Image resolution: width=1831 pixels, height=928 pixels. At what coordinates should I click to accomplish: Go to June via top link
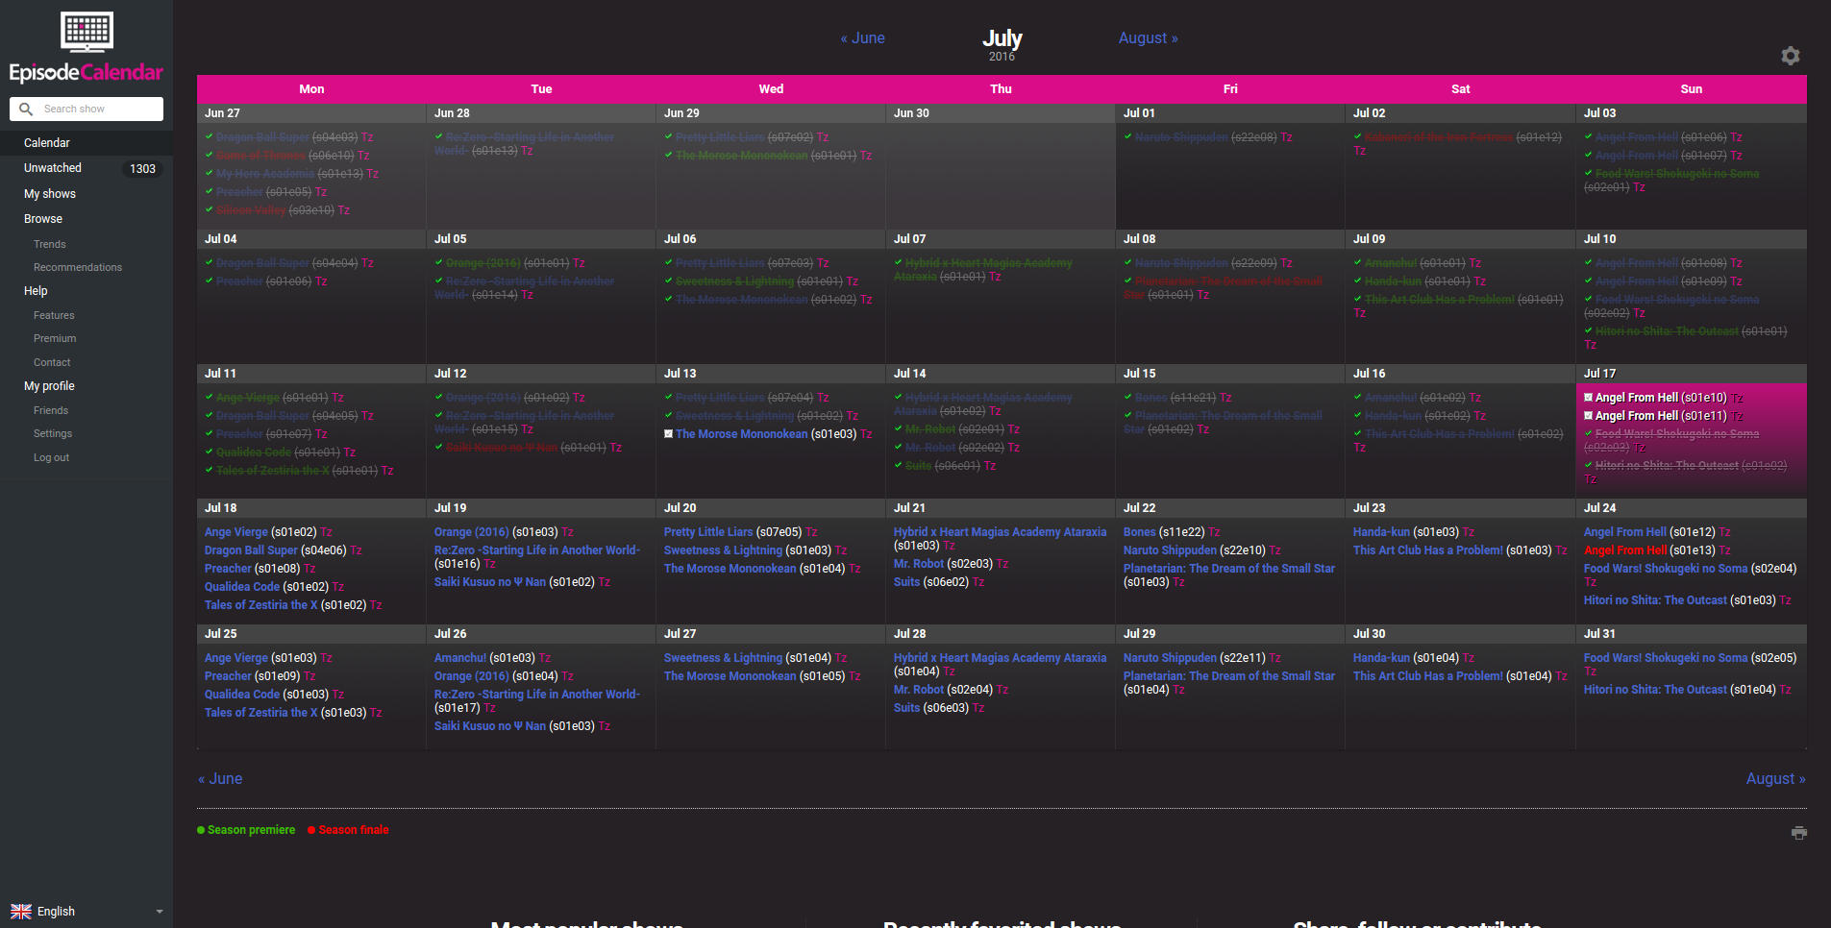[x=862, y=38]
